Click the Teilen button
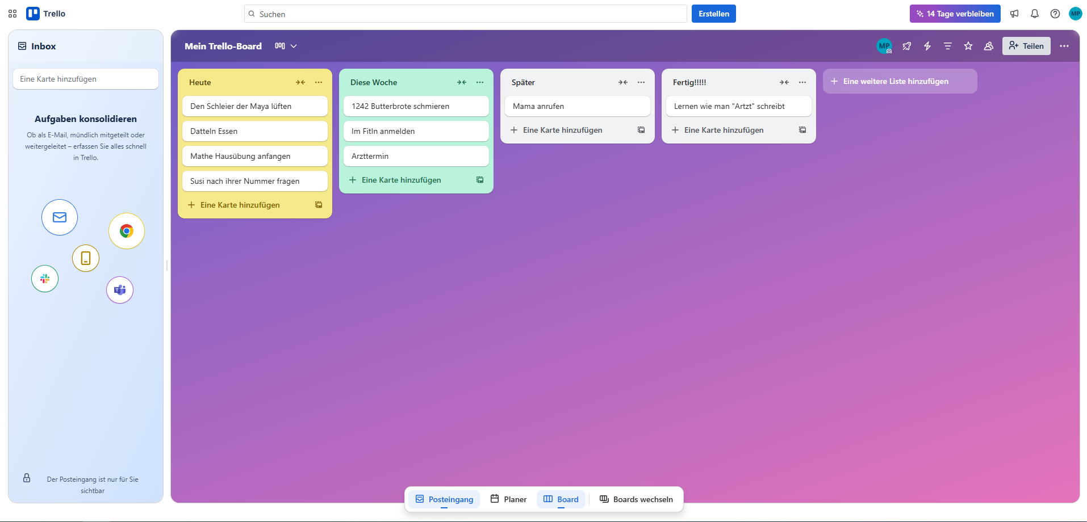This screenshot has width=1087, height=522. pos(1026,46)
